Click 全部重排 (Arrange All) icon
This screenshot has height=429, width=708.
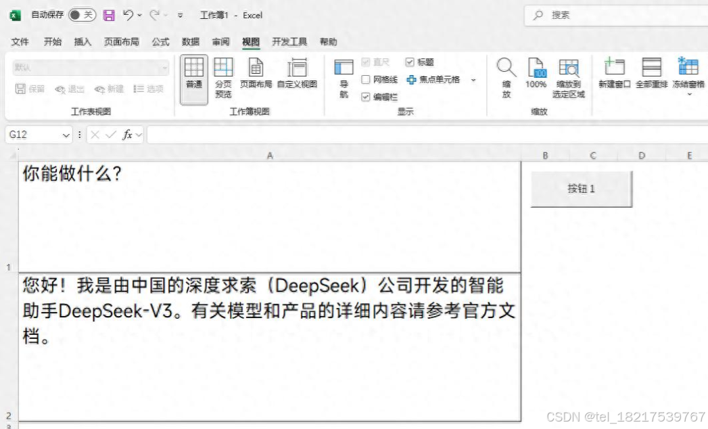(651, 74)
